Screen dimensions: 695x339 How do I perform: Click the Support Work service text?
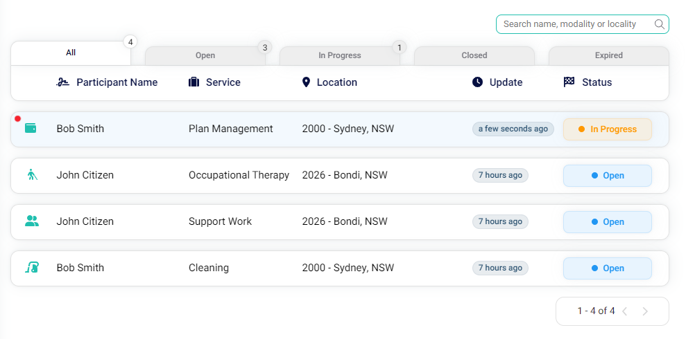tap(221, 221)
